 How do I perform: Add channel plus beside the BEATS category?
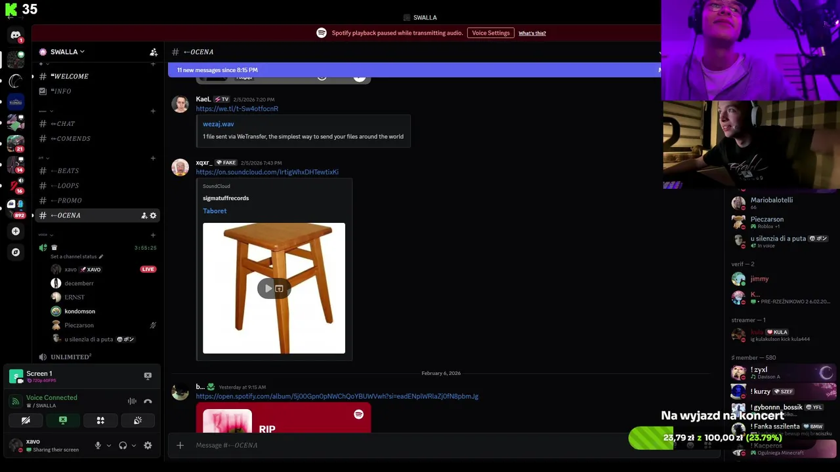coord(153,158)
